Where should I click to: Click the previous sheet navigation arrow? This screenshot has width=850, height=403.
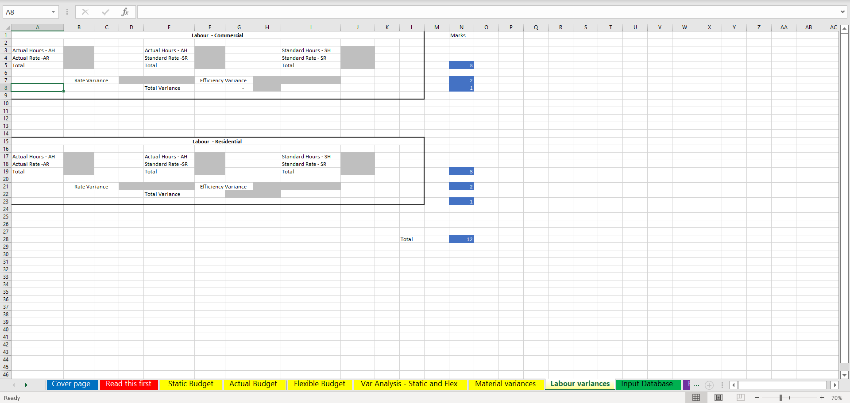click(14, 385)
